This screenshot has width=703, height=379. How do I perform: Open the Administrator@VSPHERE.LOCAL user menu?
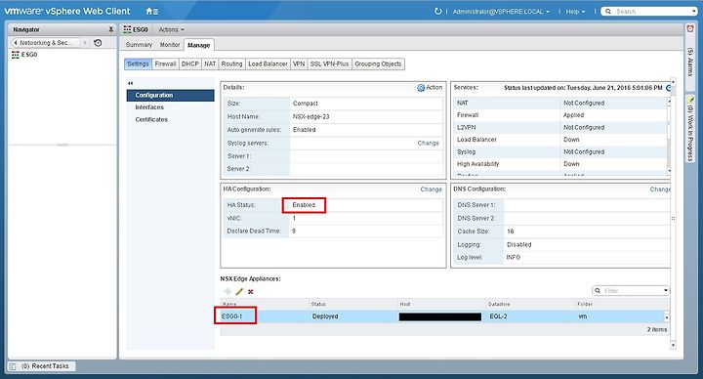pos(501,11)
